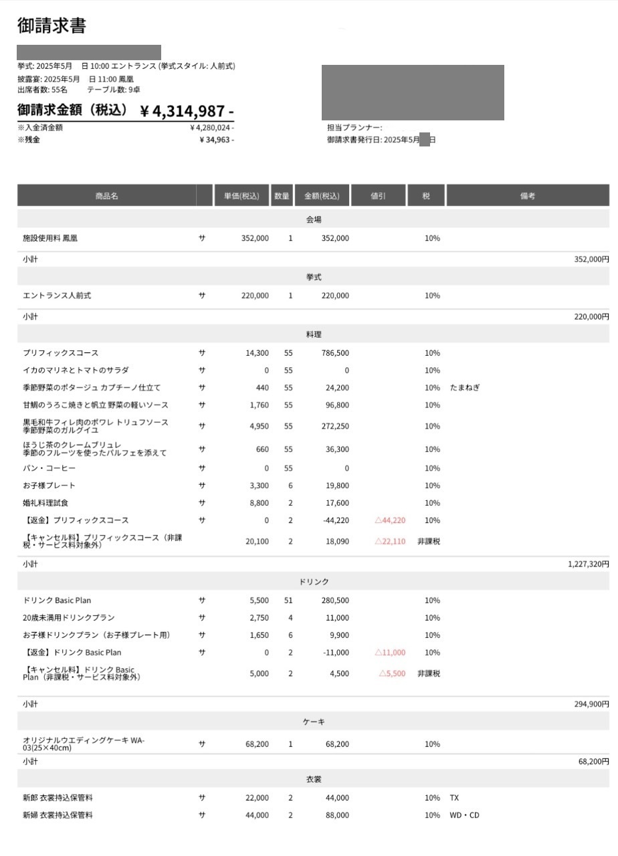
Task: Select the ドリンク section heading
Action: (314, 582)
